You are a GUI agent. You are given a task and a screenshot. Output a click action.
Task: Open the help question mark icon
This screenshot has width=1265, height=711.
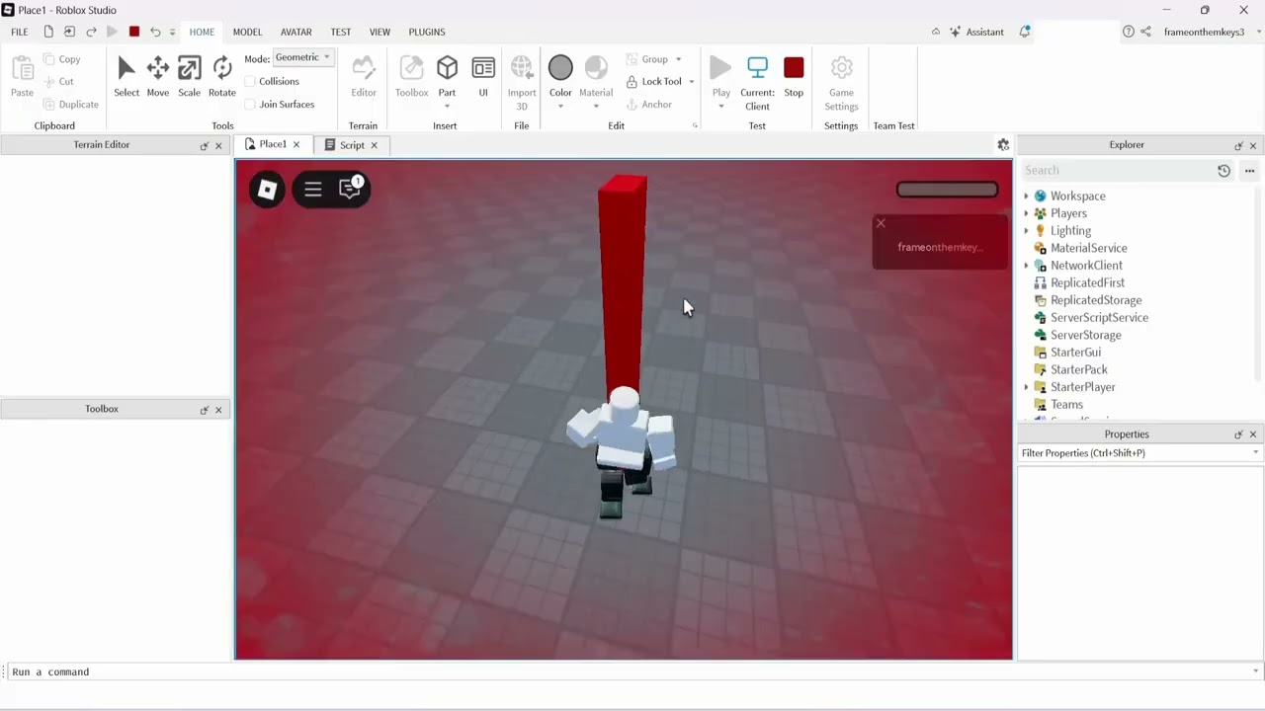tap(1129, 32)
